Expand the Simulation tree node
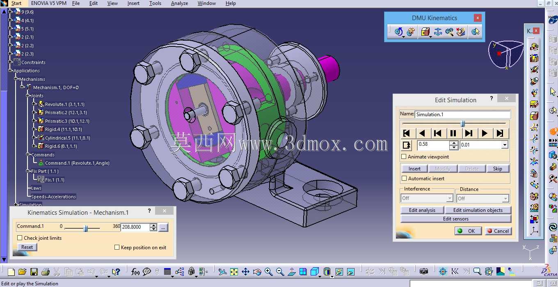 [16, 204]
